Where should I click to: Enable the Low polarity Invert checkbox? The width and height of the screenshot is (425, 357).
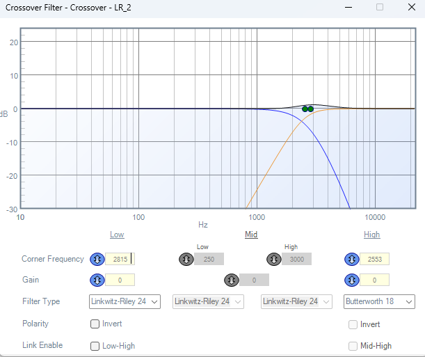tap(95, 324)
